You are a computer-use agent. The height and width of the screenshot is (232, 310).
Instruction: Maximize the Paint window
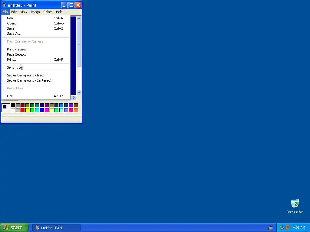pos(71,5)
